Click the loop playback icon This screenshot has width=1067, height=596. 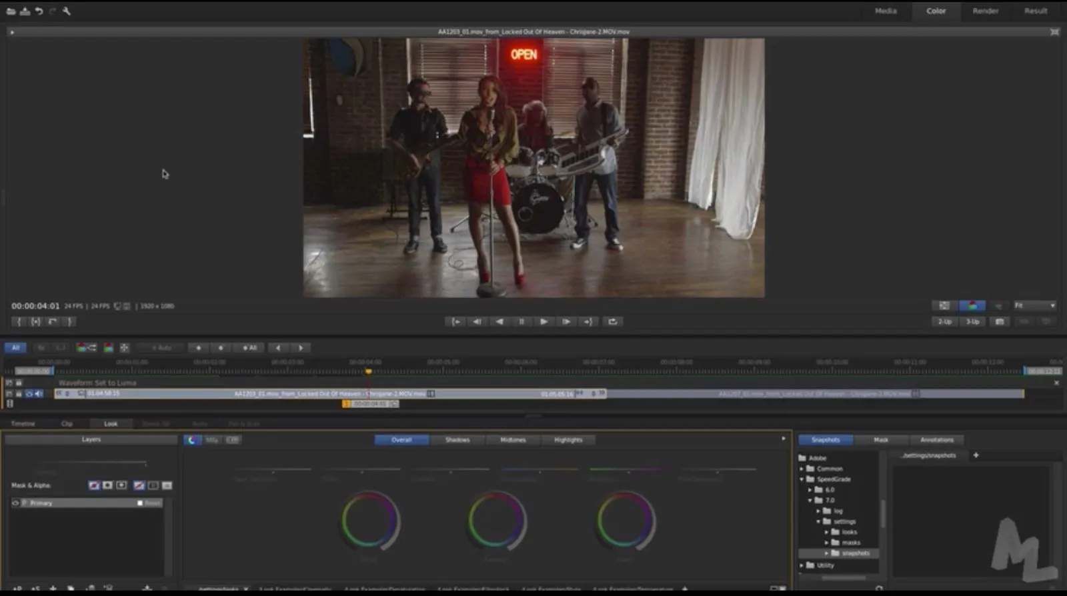pos(612,321)
